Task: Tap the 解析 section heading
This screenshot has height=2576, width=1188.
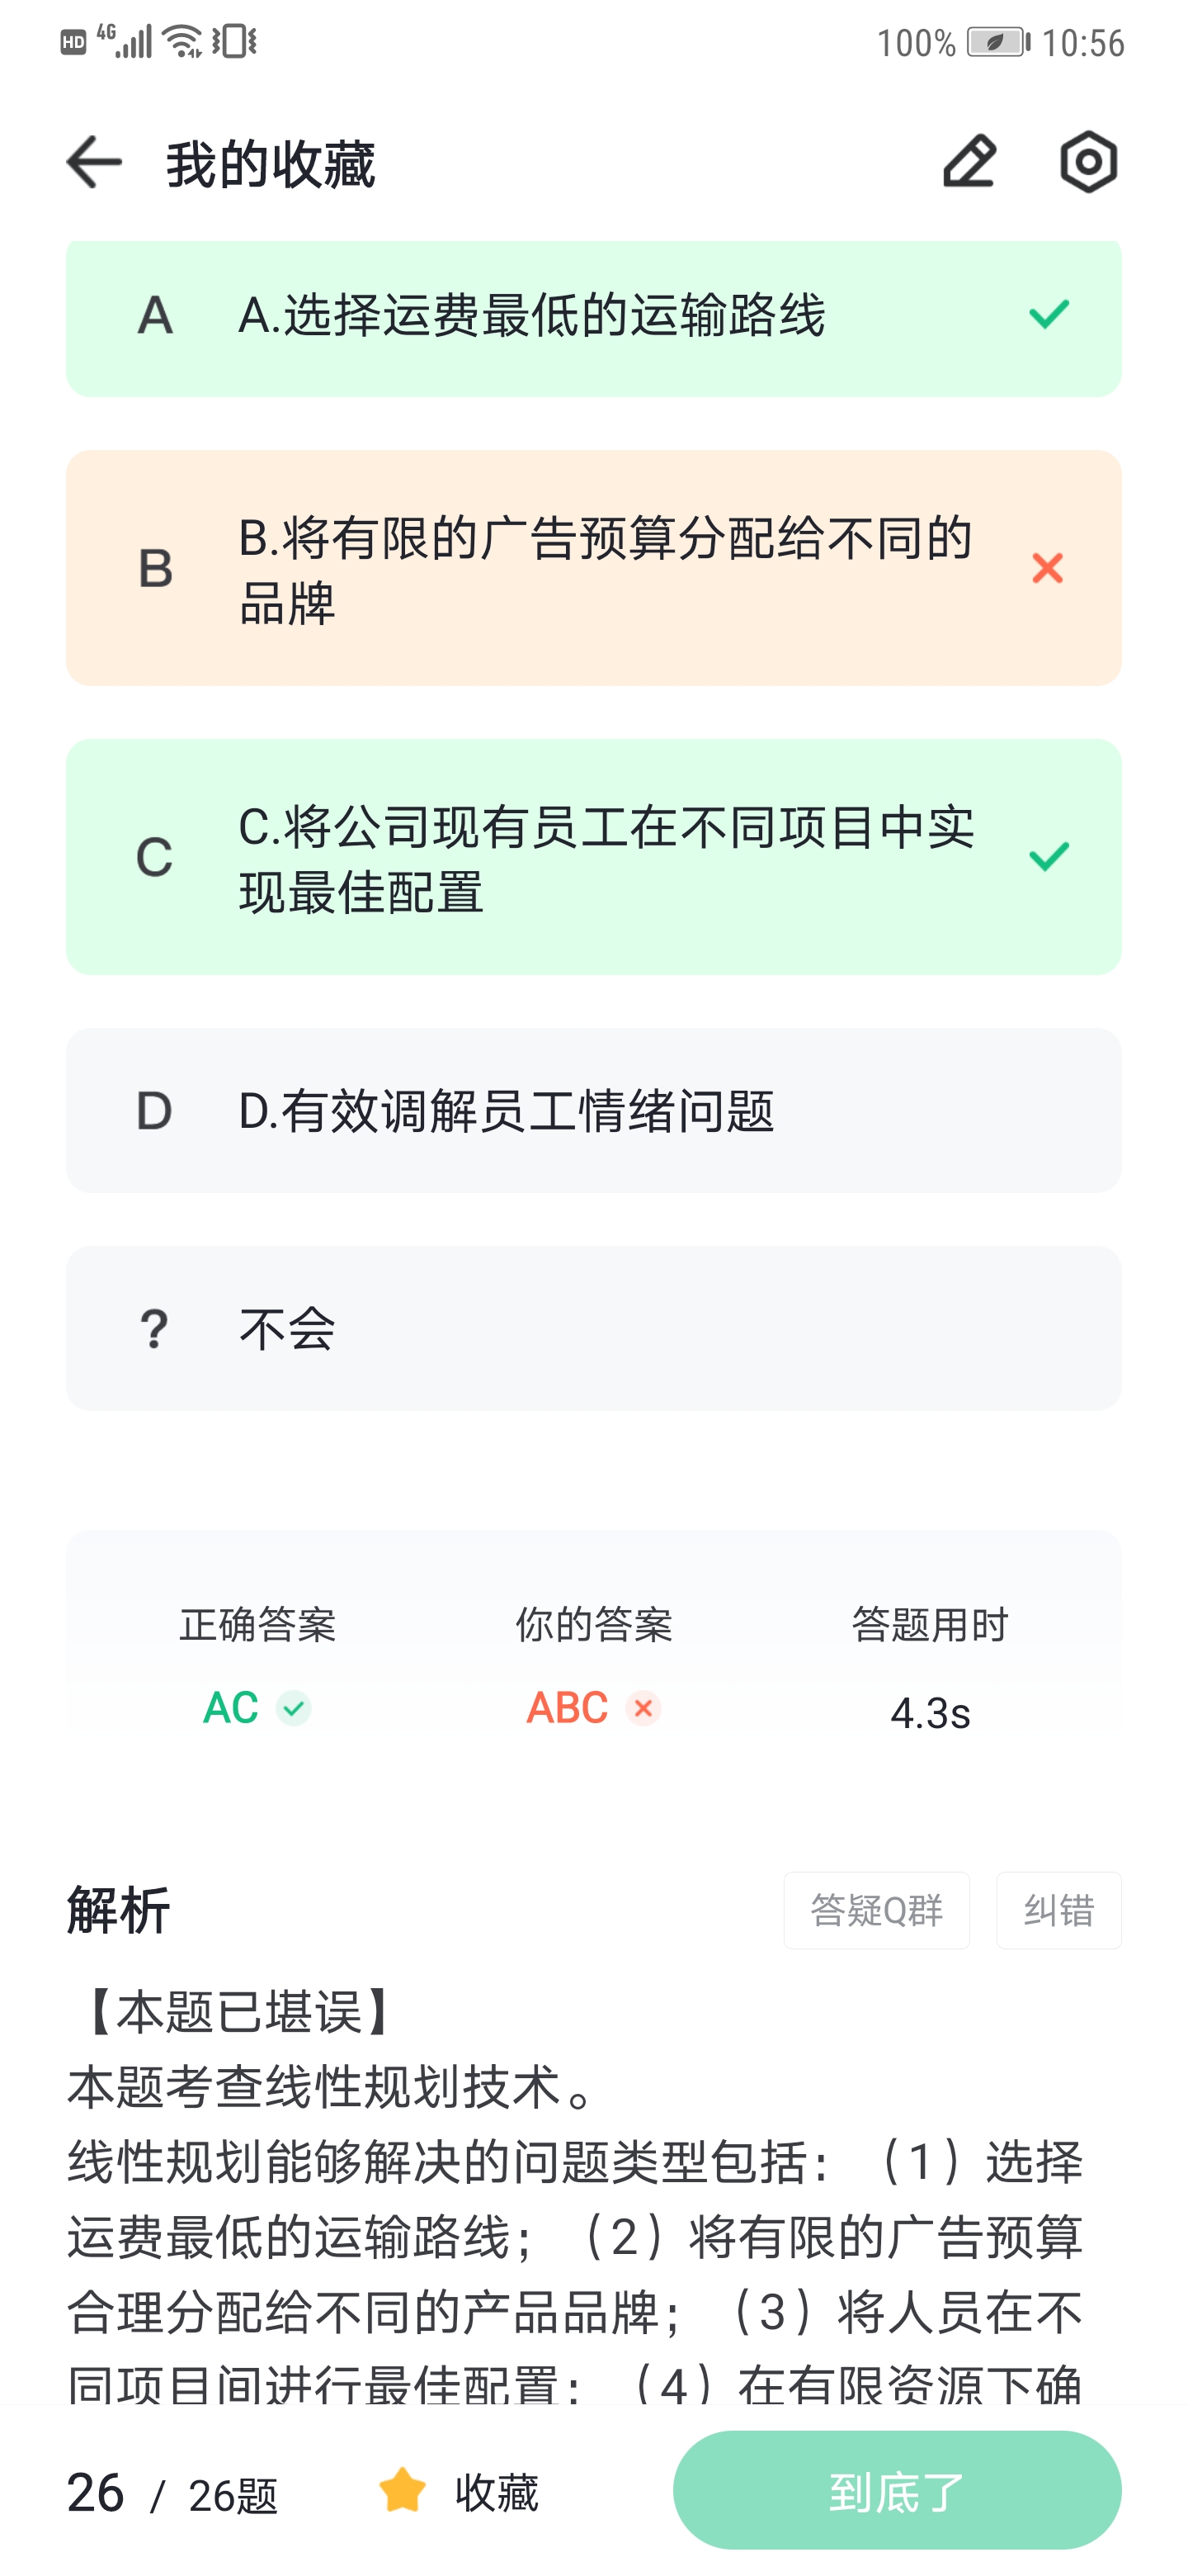Action: [118, 1910]
